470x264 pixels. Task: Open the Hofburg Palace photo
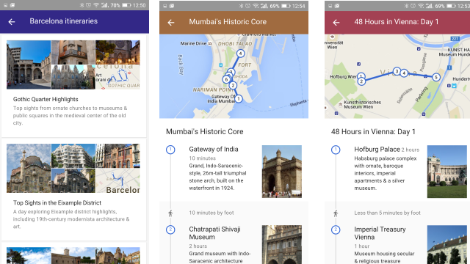[x=447, y=172]
